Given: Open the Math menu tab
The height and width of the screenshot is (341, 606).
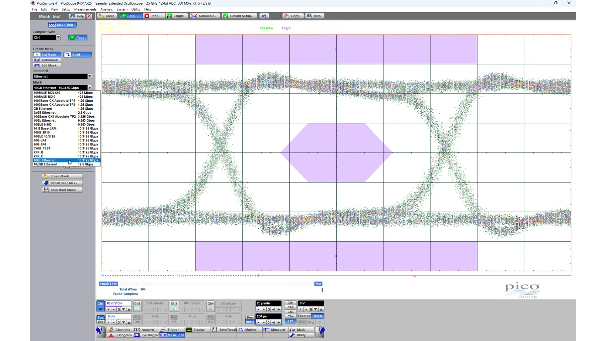Looking at the screenshot, I should 301,330.
